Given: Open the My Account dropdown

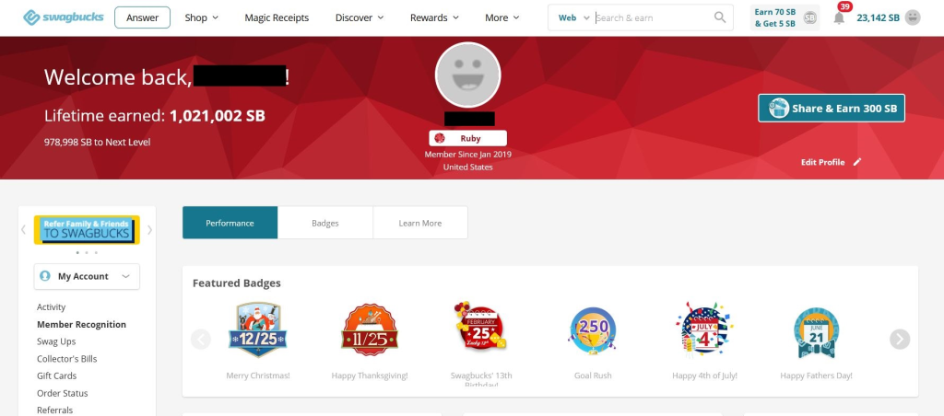Looking at the screenshot, I should click(87, 276).
